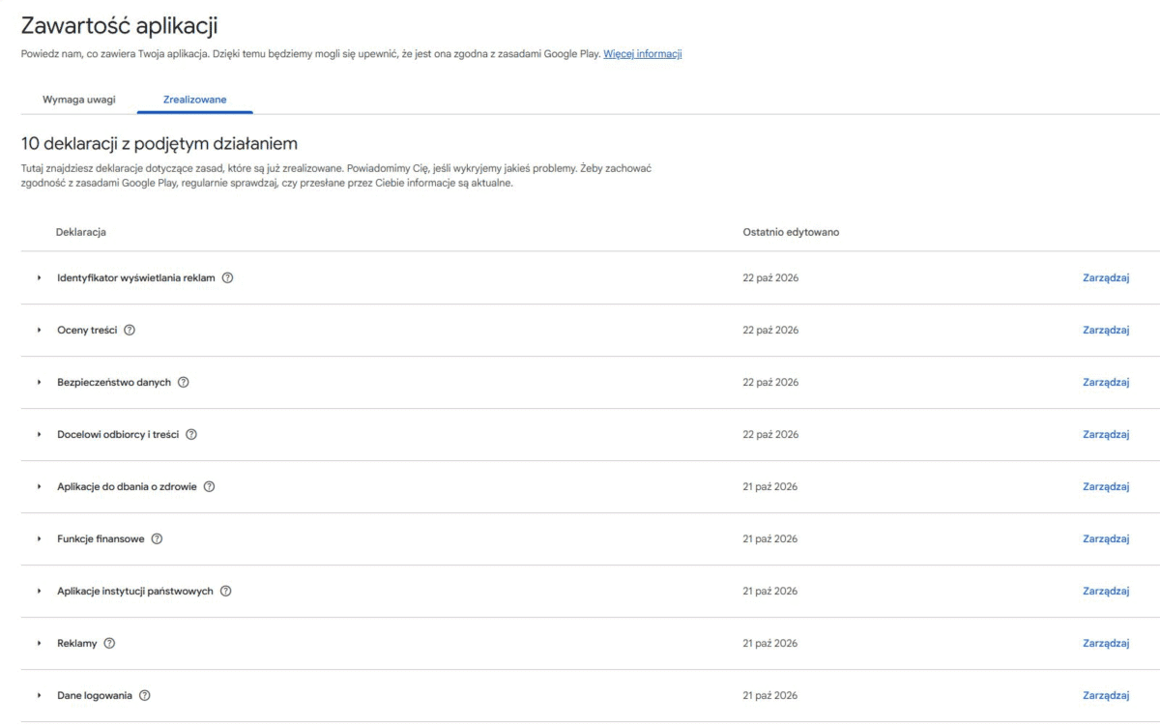Open help icon for Identyfikator wyświetlania reklam
Screen dimensions: 1160x725
[228, 277]
